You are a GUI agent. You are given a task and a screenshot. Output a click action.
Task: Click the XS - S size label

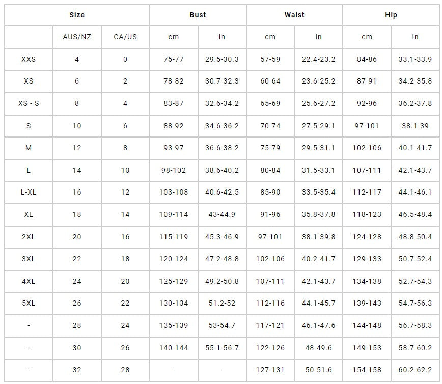pyautogui.click(x=29, y=103)
